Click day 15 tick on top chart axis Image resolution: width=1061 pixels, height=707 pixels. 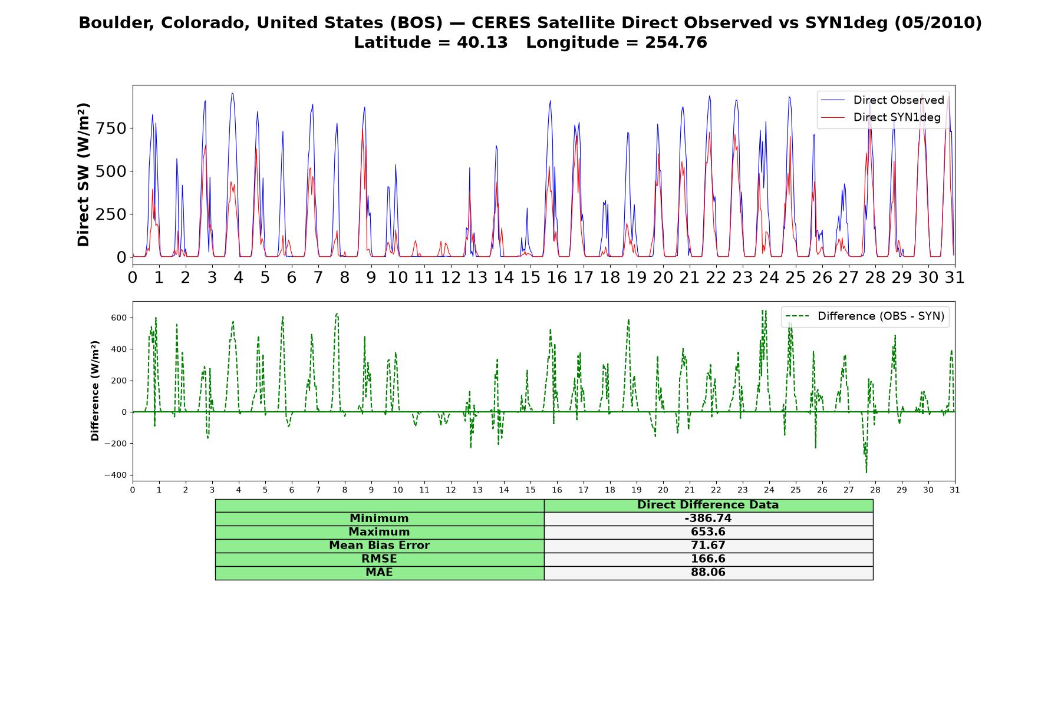530,277
